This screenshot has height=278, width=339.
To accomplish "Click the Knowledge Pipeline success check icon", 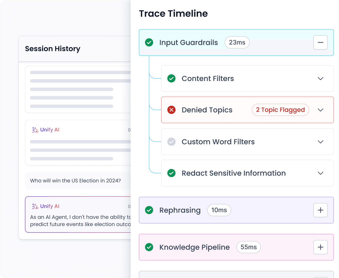I will [x=149, y=247].
